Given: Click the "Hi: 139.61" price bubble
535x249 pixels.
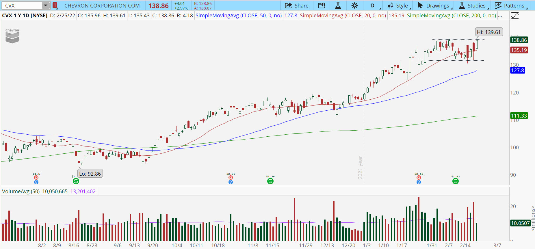Looking at the screenshot, I should pyautogui.click(x=489, y=32).
